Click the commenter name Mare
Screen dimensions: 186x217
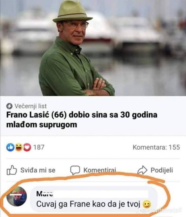pyautogui.click(x=45, y=194)
